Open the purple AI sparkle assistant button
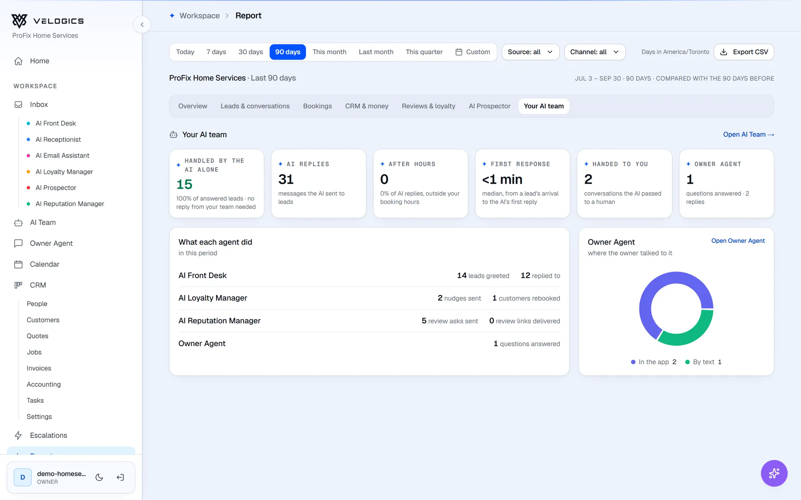This screenshot has height=500, width=801. click(774, 473)
